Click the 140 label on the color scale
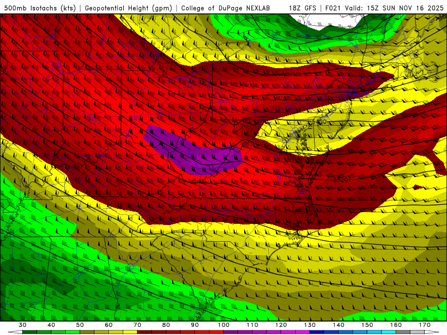 (x=339, y=325)
